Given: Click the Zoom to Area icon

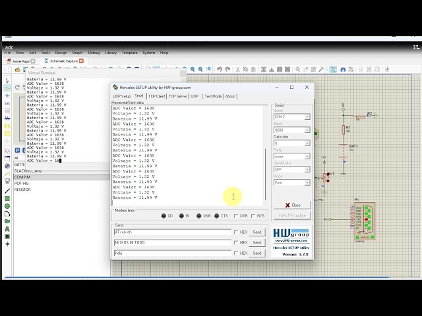Looking at the screenshot, I should [x=208, y=69].
